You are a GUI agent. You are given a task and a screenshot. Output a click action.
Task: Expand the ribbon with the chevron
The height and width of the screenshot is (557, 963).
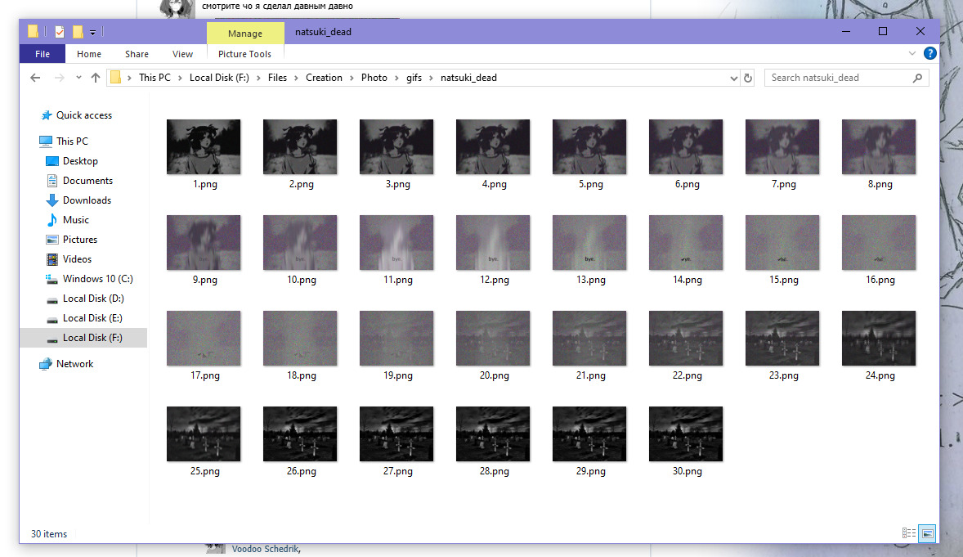click(x=913, y=54)
